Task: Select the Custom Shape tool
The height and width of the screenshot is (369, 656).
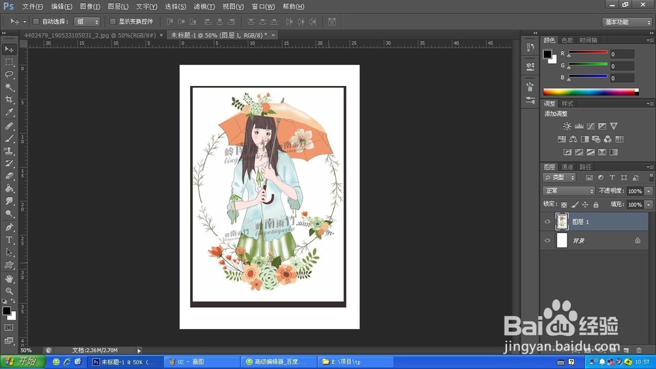Action: coord(9,265)
